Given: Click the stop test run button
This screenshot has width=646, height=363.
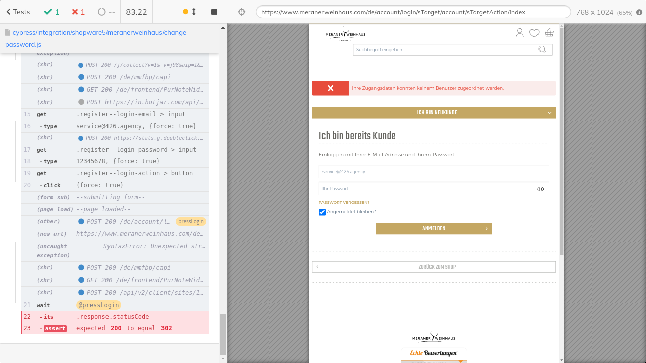Looking at the screenshot, I should pyautogui.click(x=214, y=12).
